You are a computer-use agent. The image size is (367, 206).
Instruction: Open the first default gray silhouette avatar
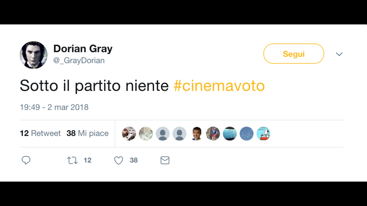tap(163, 134)
